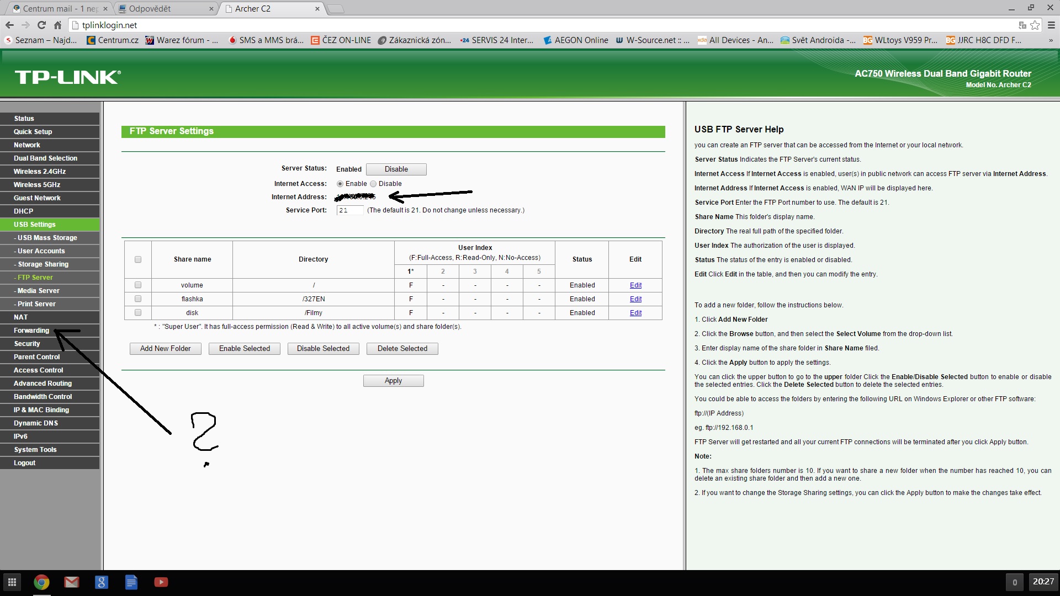Viewport: 1060px width, 596px height.
Task: Open Google Docs icon in taskbar
Action: coord(131,582)
